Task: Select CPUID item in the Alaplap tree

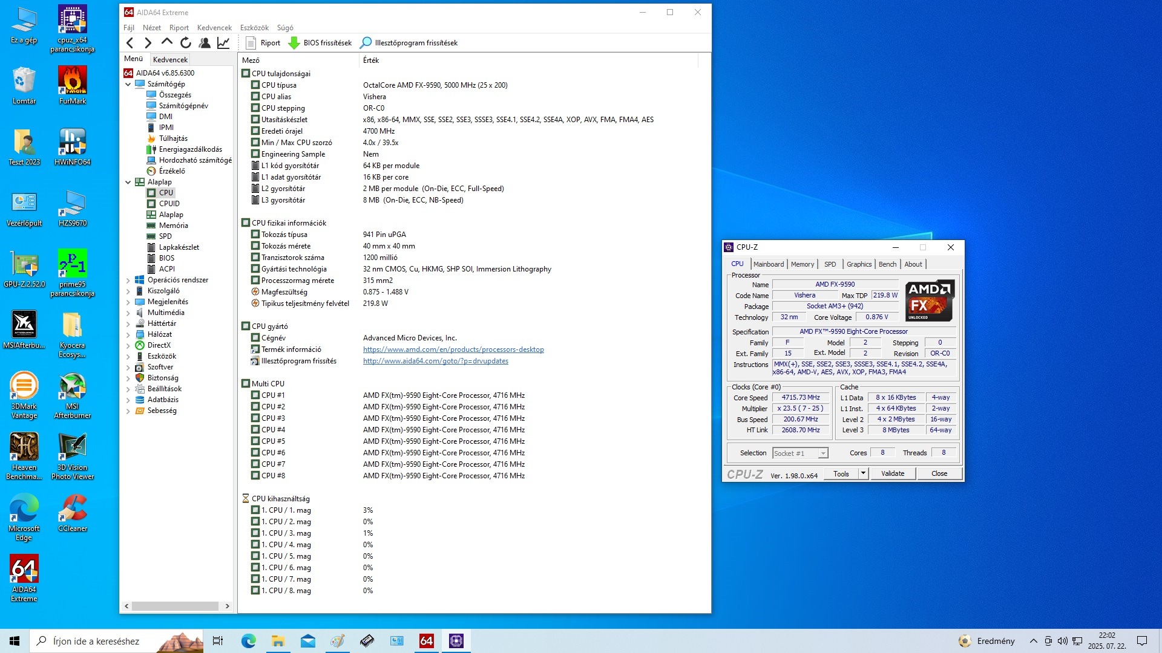Action: (169, 204)
